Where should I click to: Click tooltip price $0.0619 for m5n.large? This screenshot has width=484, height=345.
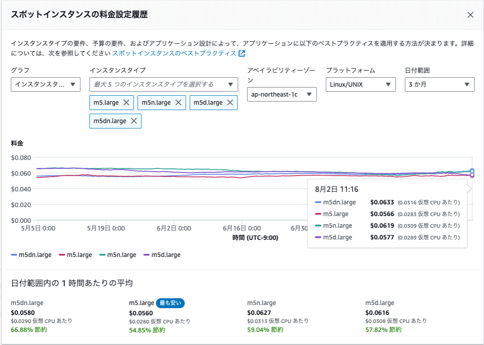382,226
